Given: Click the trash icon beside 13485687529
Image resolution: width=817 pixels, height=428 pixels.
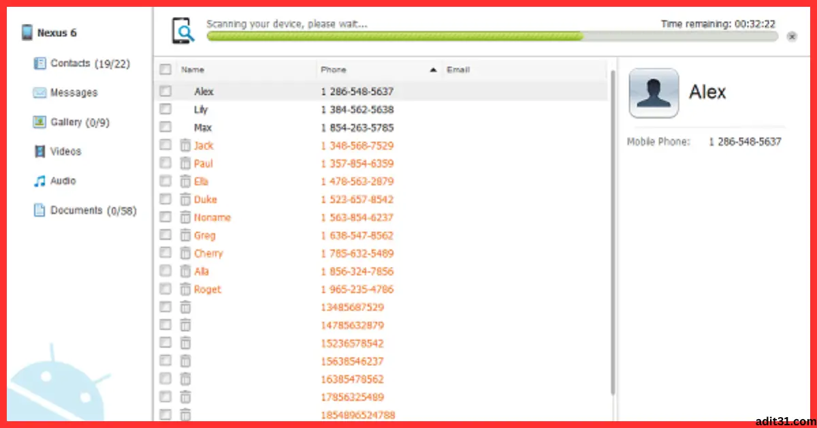Looking at the screenshot, I should (185, 307).
